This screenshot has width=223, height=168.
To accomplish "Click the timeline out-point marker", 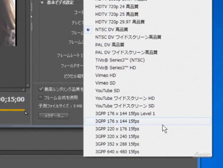I will tap(26, 113).
